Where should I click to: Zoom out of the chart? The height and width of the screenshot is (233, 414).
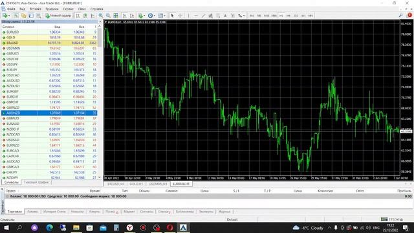[x=108, y=16]
